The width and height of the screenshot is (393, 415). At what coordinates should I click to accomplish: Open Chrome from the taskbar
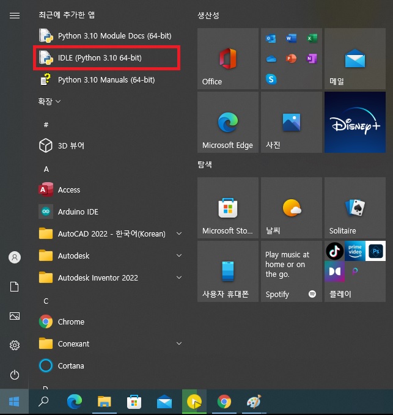224,402
